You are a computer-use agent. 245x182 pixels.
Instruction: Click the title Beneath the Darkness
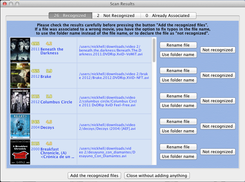[52, 51]
